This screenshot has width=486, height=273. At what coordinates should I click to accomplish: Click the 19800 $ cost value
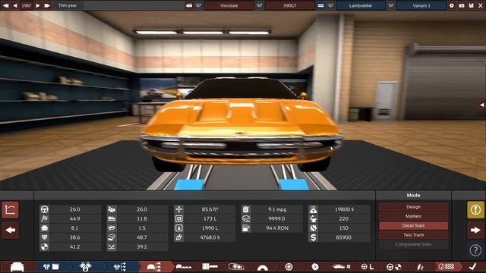click(x=344, y=209)
